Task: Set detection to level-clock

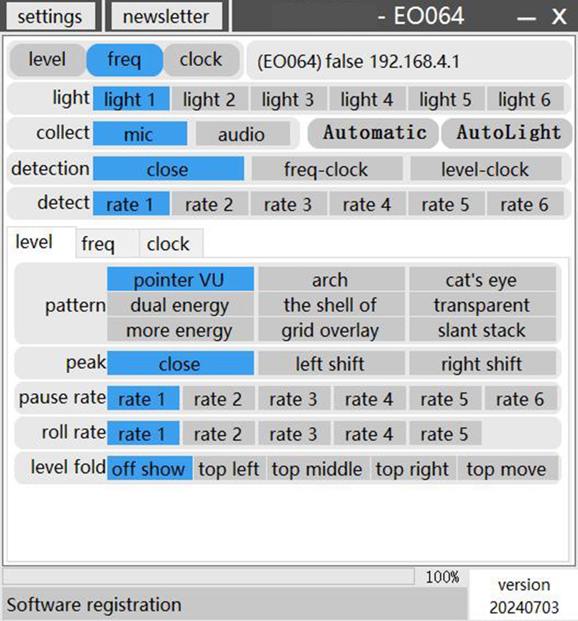Action: [485, 170]
